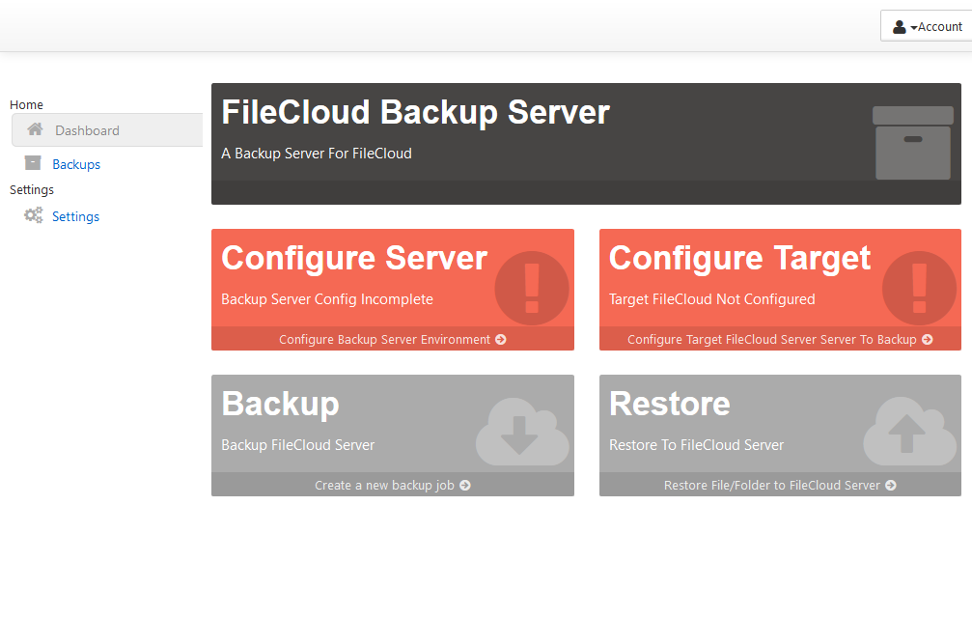Open the Backups sidebar item

(76, 164)
